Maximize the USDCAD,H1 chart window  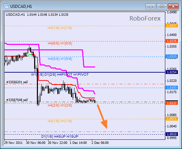click(x=162, y=6)
